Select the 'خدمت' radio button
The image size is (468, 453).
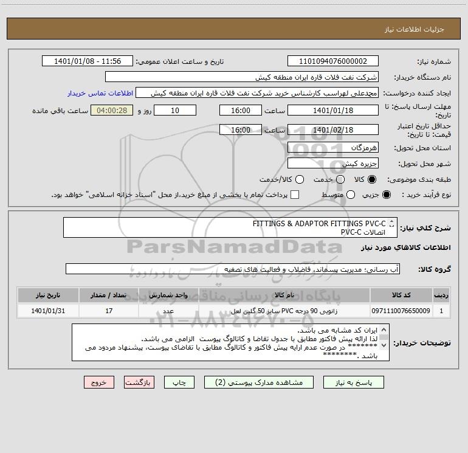340,179
